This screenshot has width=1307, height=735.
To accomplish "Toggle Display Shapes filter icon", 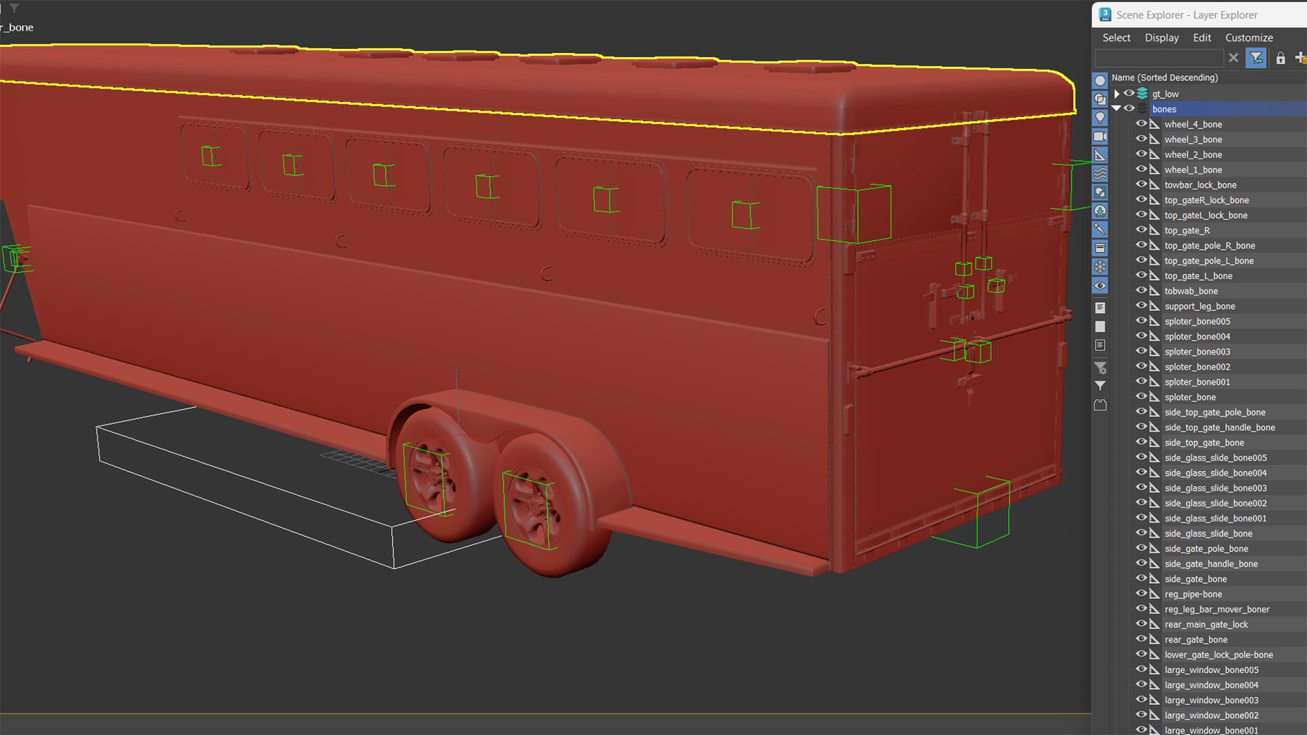I will pos(1100,99).
